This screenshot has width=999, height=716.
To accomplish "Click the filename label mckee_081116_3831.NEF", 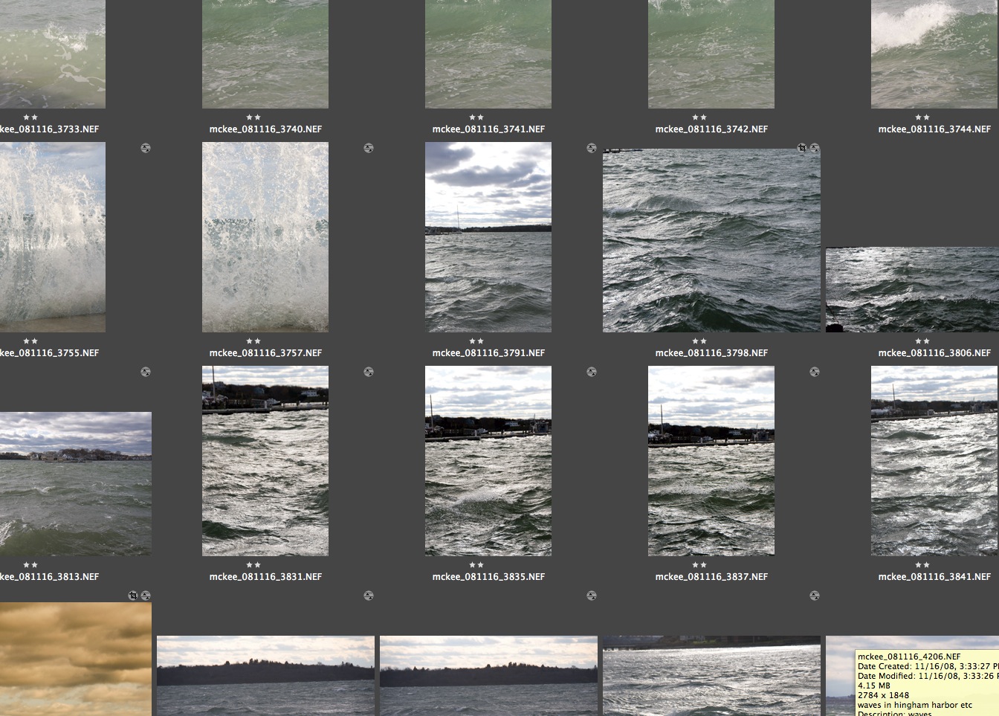I will click(265, 577).
